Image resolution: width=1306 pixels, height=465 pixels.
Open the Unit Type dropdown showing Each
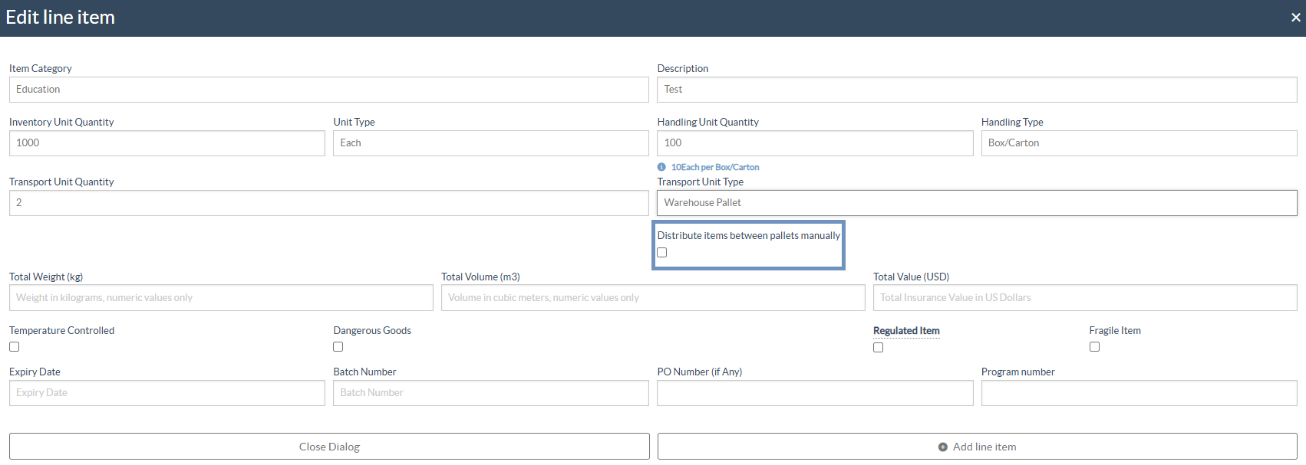click(490, 143)
